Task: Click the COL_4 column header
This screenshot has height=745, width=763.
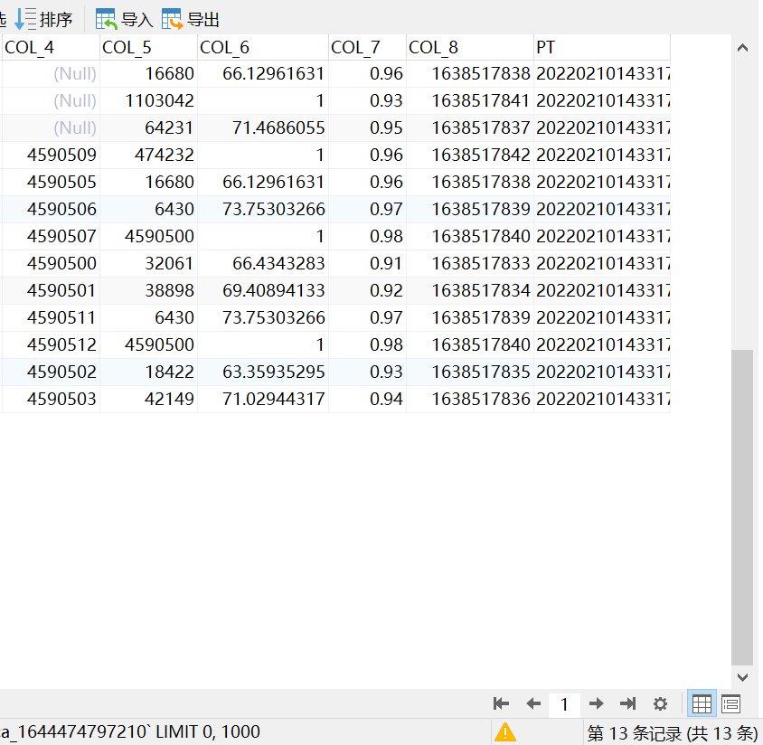Action: click(x=50, y=47)
